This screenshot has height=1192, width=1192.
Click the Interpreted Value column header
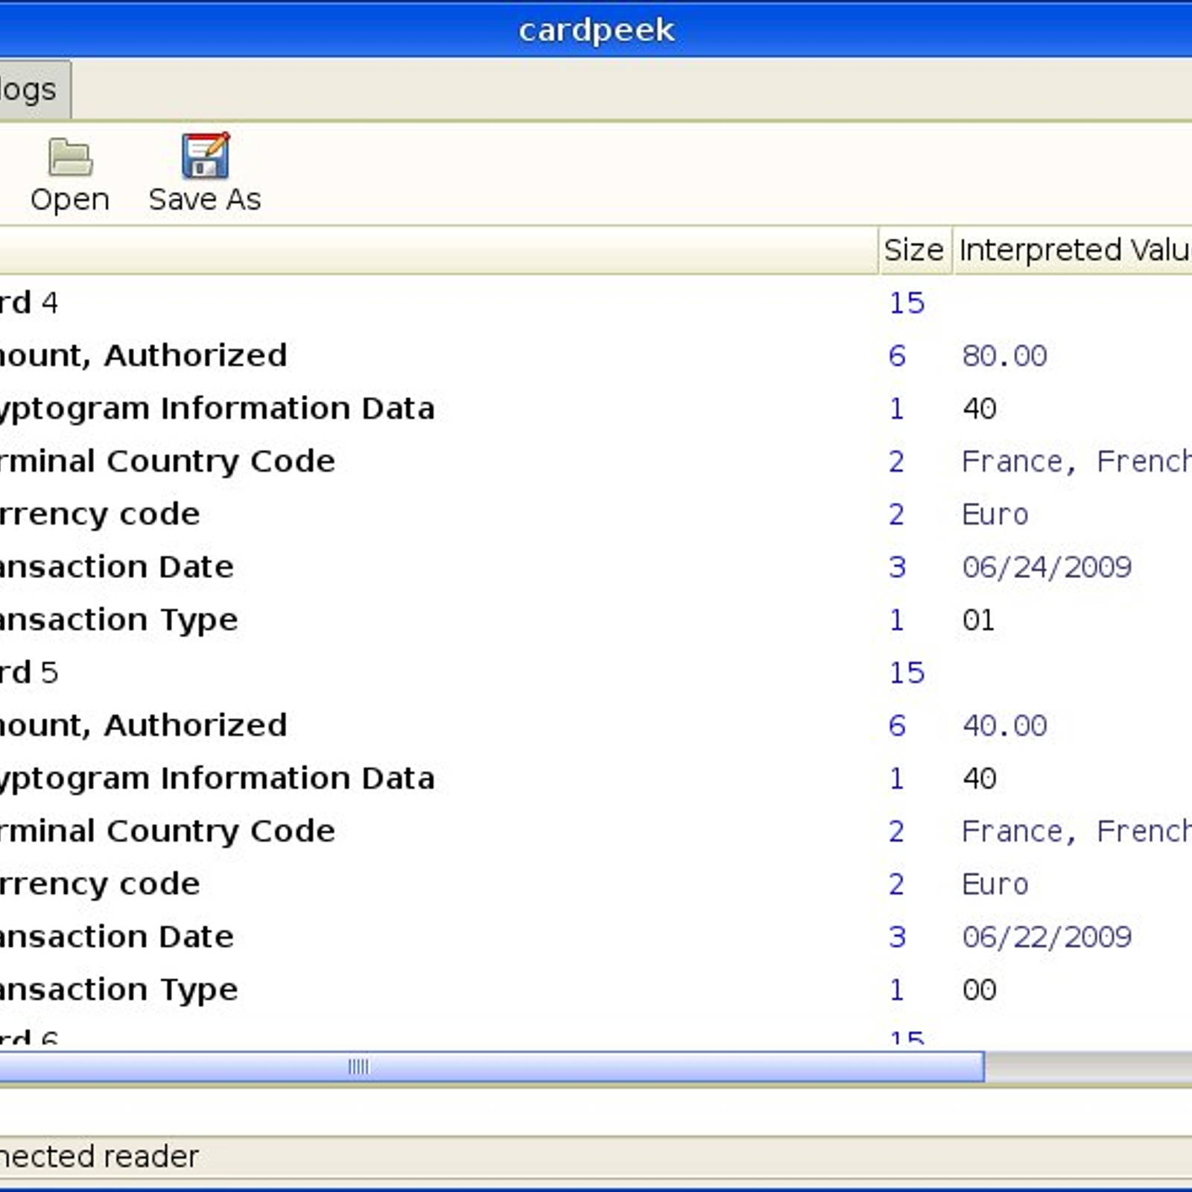(x=1073, y=250)
